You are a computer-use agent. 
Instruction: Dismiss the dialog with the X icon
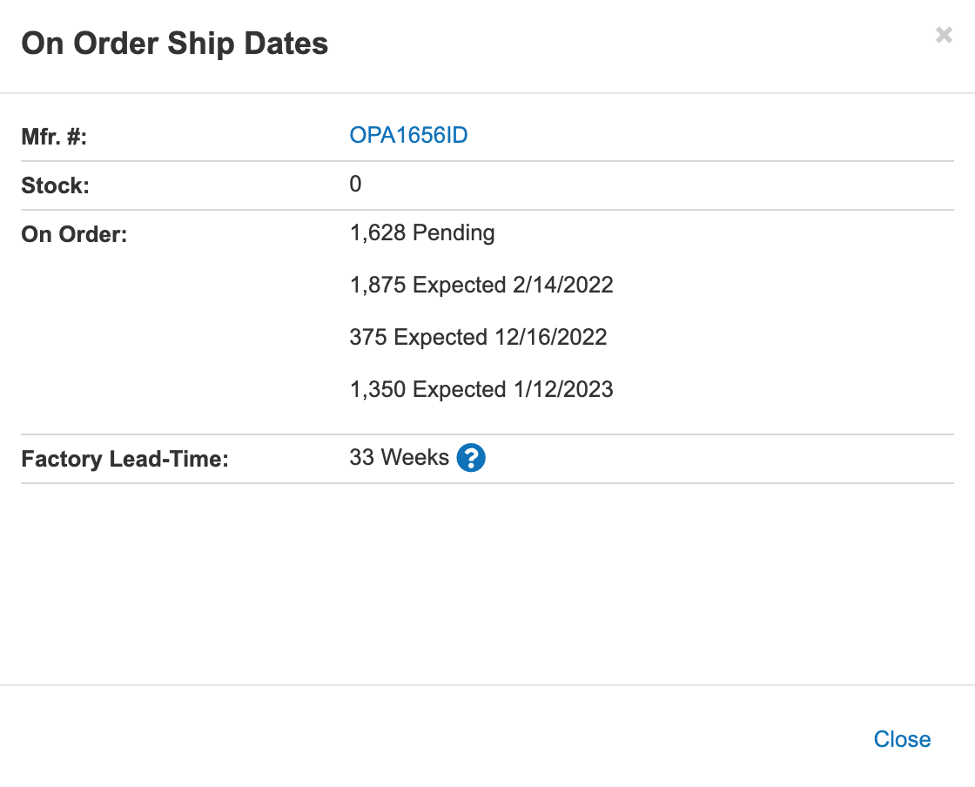pyautogui.click(x=944, y=35)
